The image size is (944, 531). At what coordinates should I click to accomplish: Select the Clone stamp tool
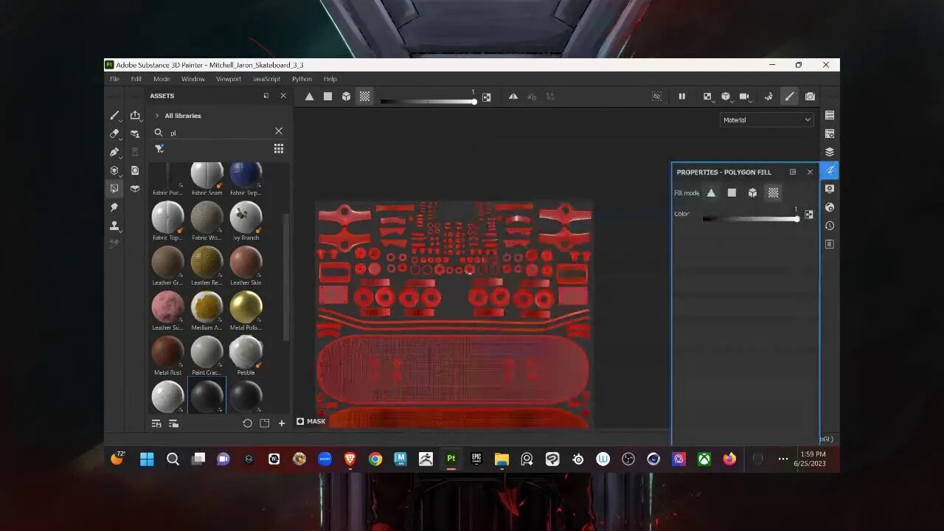(x=114, y=226)
